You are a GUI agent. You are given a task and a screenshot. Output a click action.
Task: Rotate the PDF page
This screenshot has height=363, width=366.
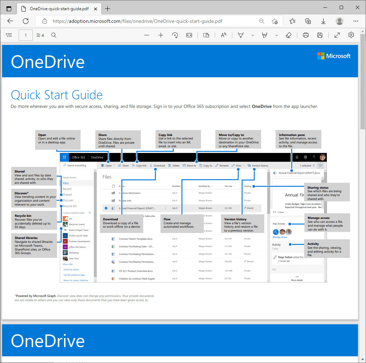[x=175, y=35]
